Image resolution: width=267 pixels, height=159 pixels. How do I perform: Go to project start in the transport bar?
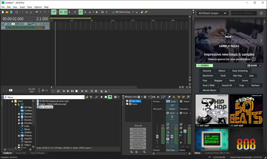pos(82,91)
